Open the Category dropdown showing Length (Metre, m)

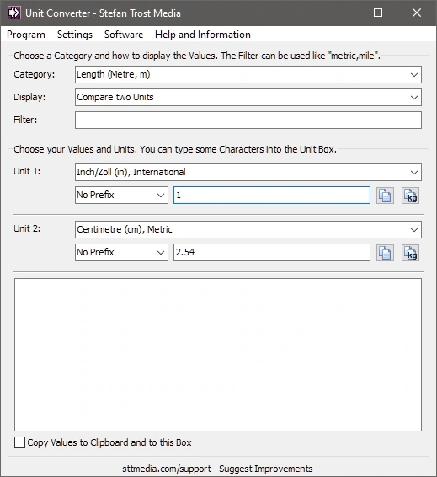248,74
